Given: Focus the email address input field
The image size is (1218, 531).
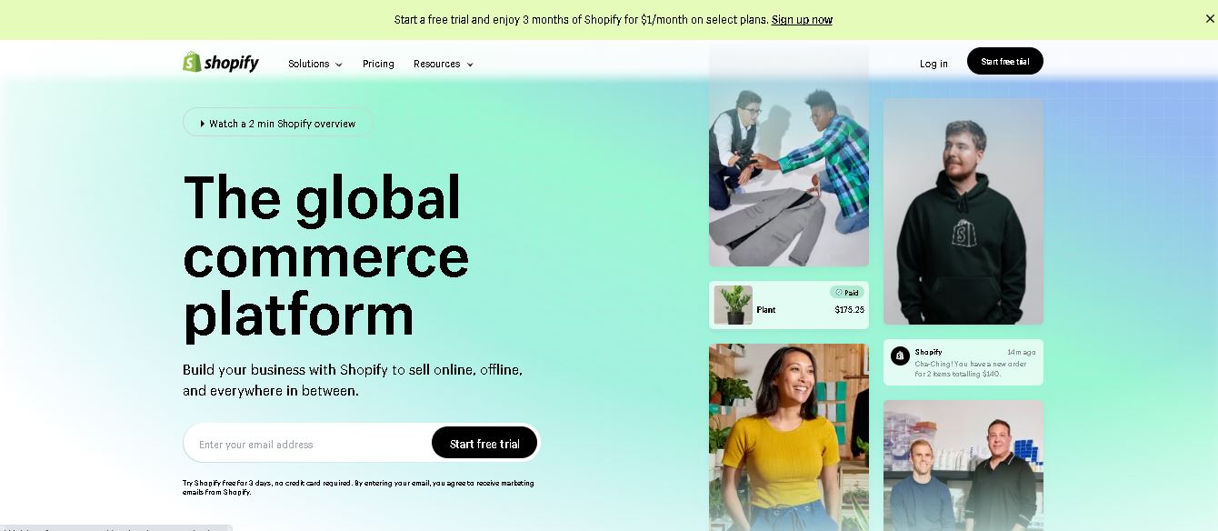Looking at the screenshot, I should coord(307,444).
